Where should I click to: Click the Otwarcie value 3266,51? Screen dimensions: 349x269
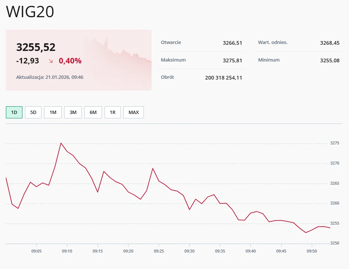point(232,43)
